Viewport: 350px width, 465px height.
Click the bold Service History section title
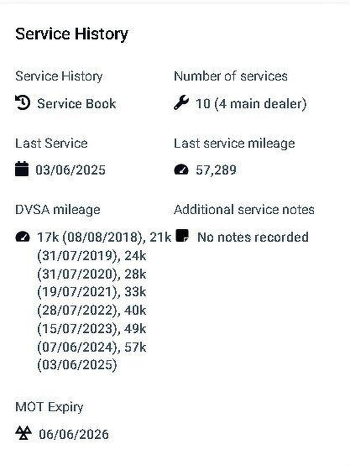(x=72, y=34)
